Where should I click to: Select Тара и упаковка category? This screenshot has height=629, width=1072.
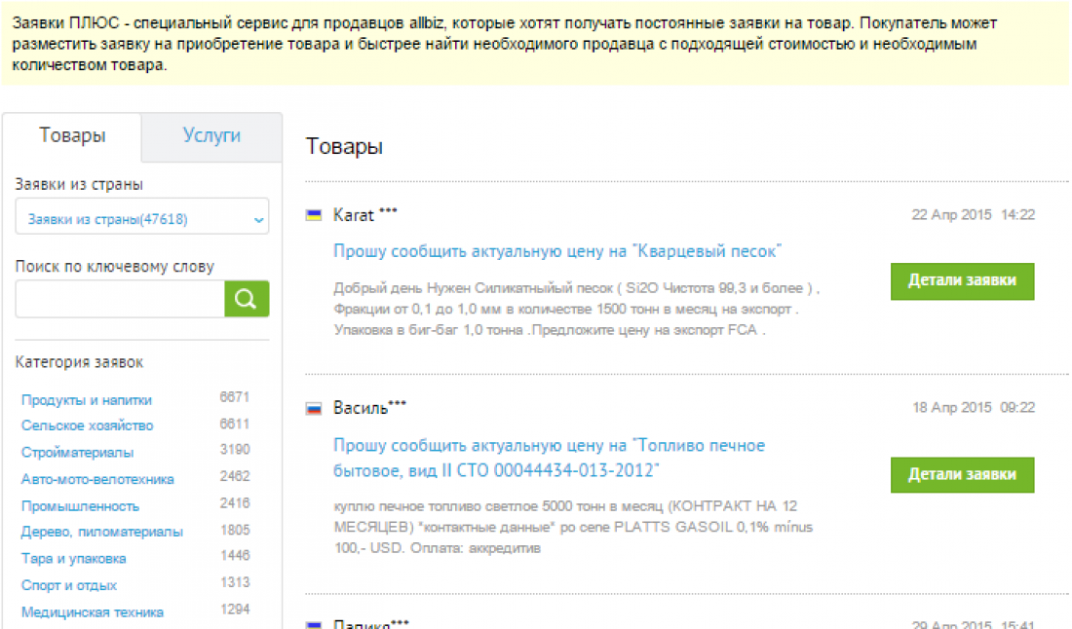[x=74, y=559]
